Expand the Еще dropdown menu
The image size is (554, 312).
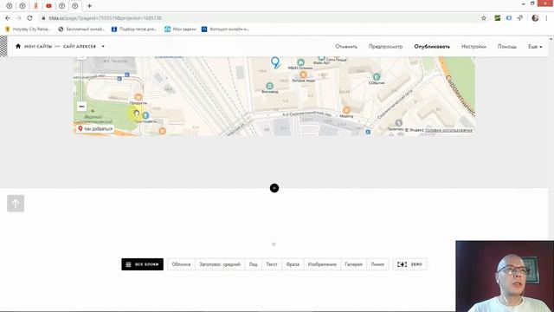pyautogui.click(x=535, y=46)
